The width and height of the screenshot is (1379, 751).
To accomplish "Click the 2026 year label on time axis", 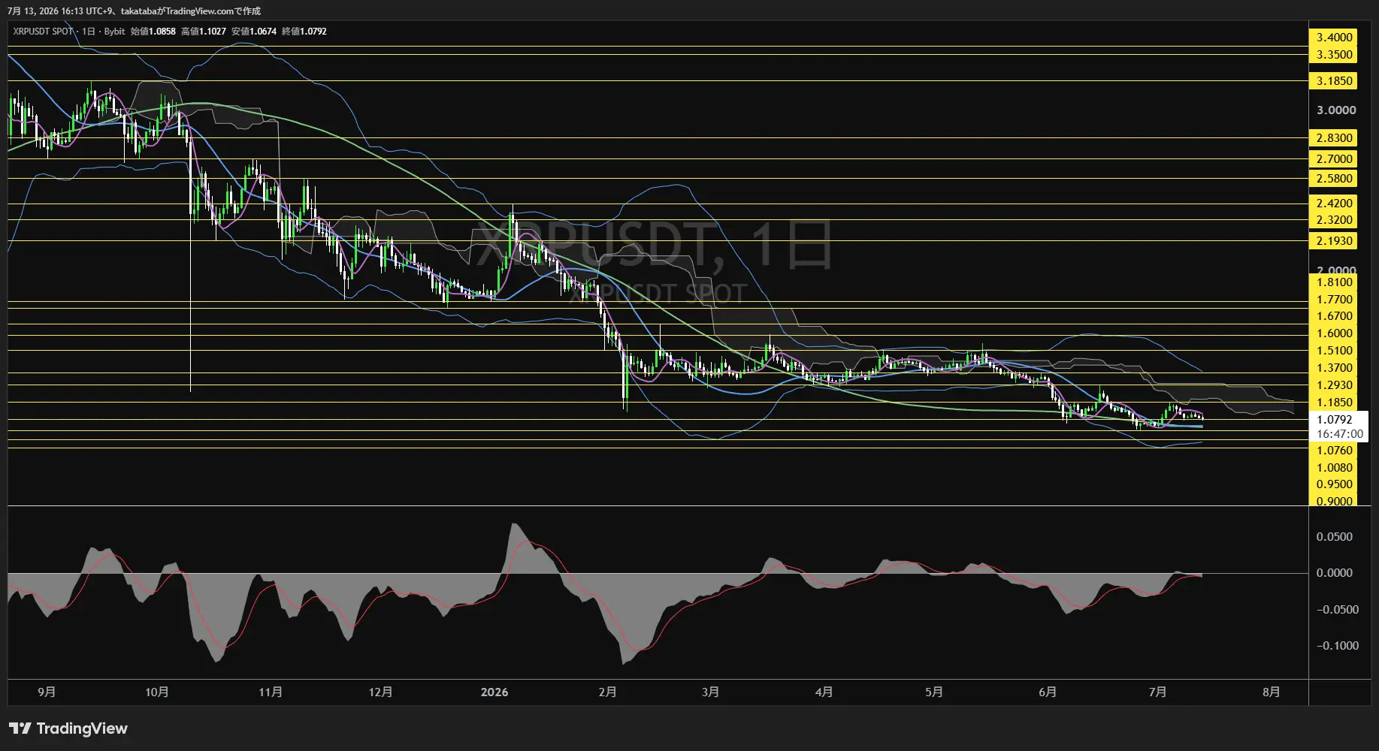I will (494, 692).
